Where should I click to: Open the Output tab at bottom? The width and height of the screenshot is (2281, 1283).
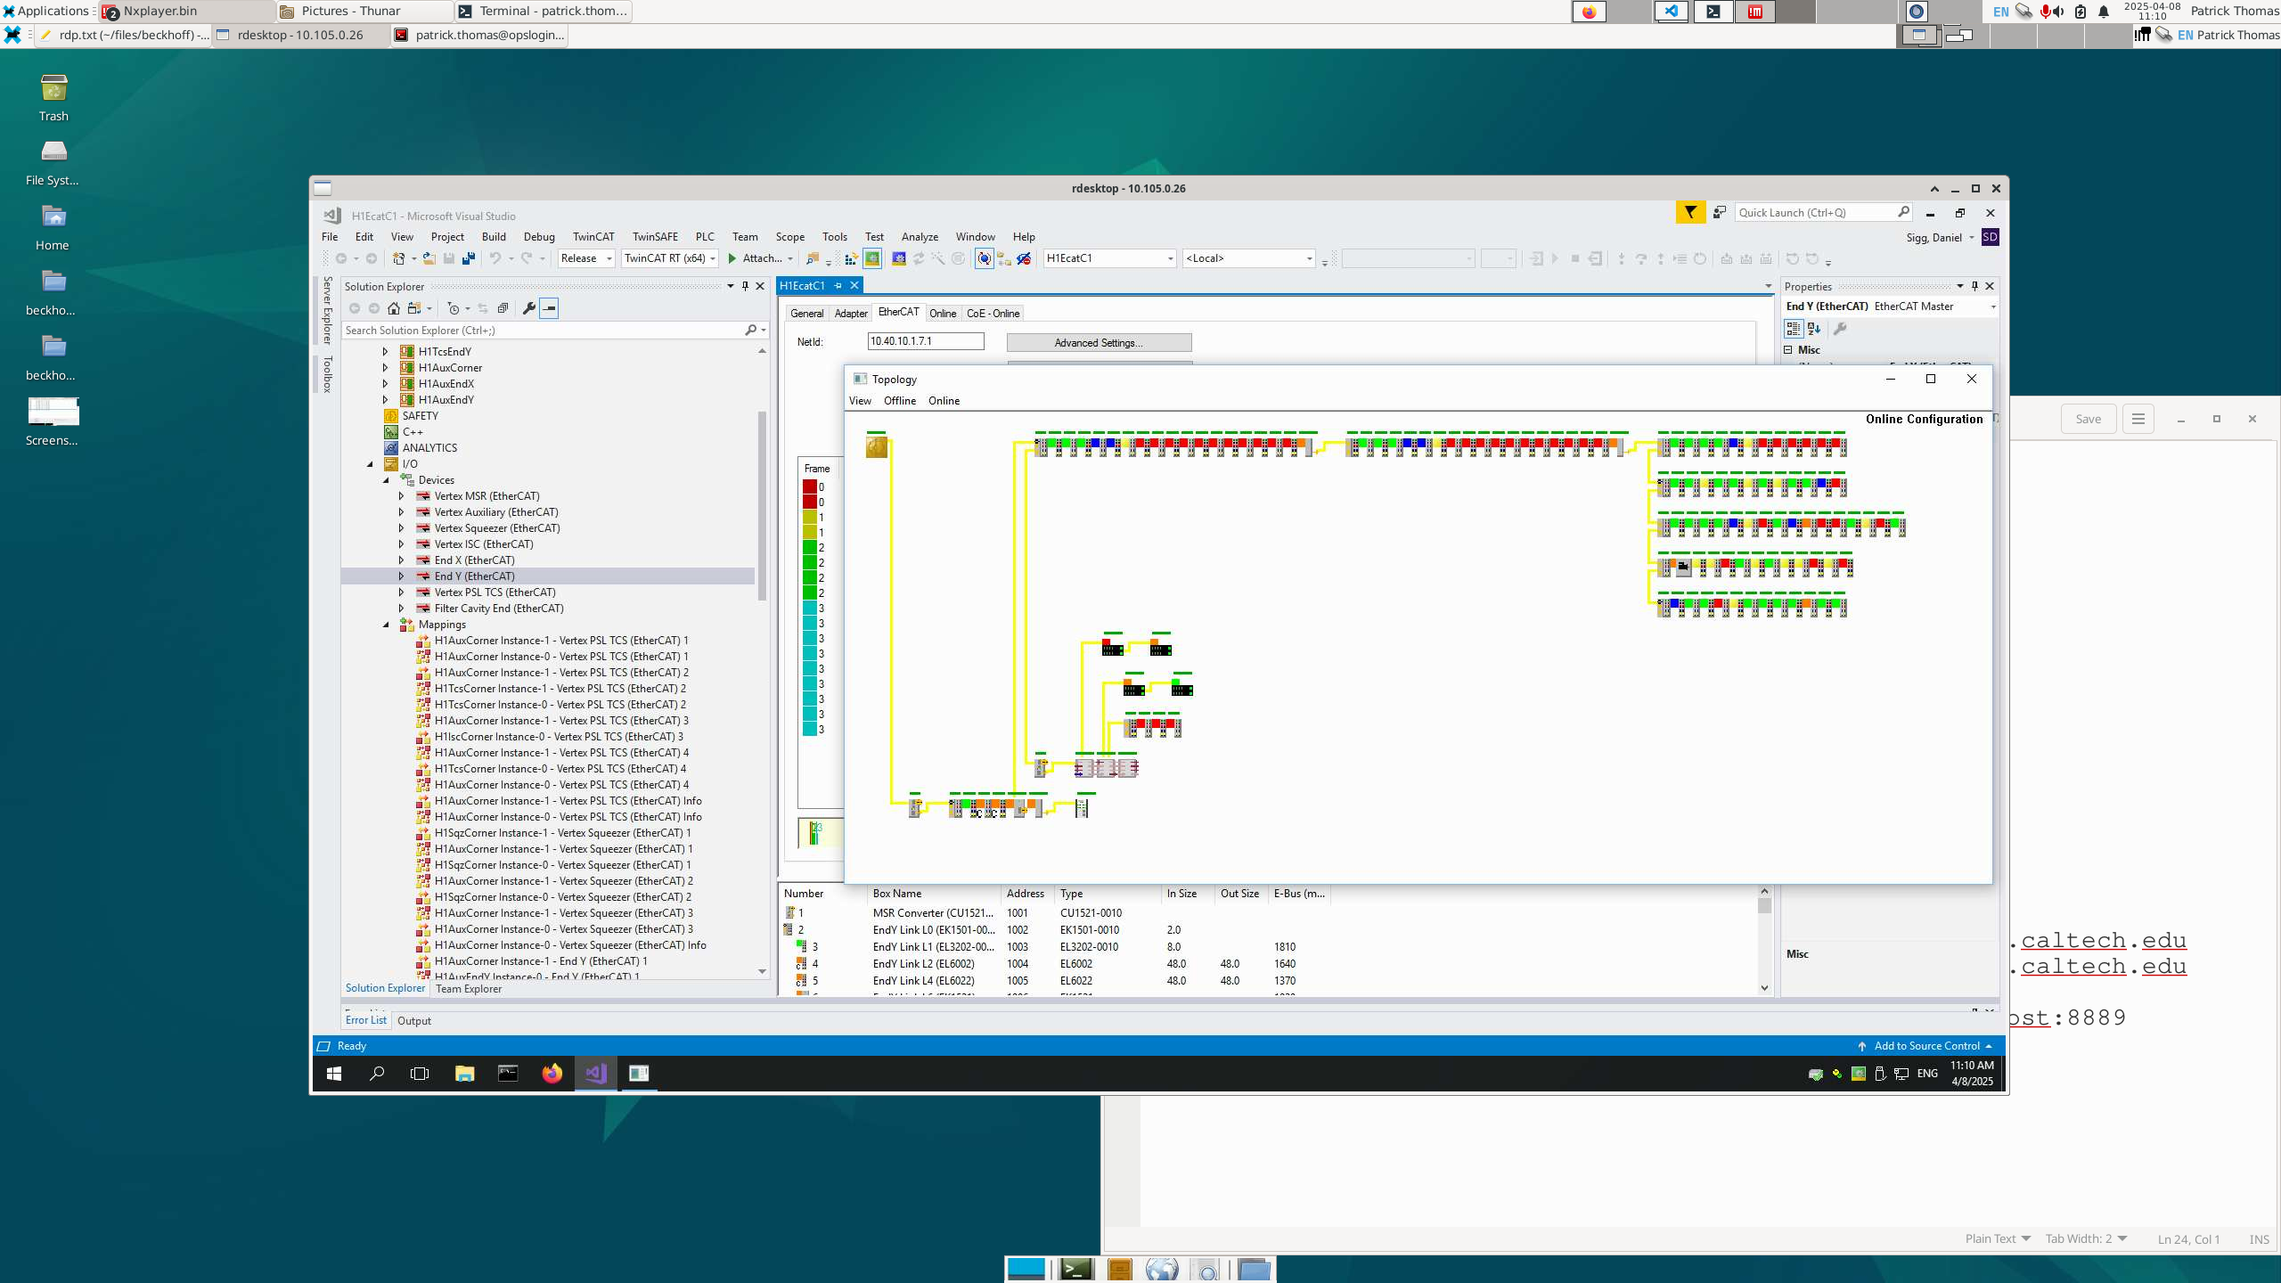(413, 1021)
